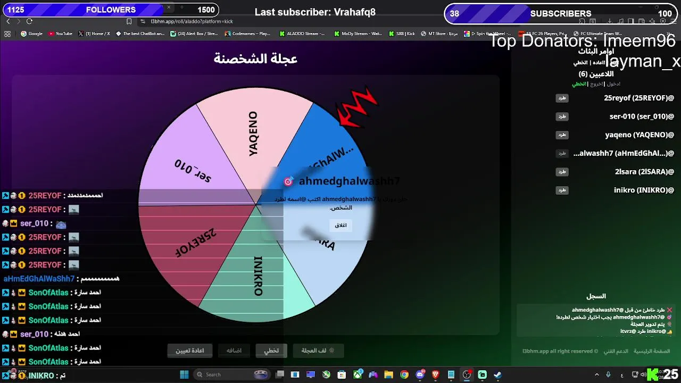The width and height of the screenshot is (681, 383).
Task: Select player name 2lsara (2ISARA)
Action: 644,172
